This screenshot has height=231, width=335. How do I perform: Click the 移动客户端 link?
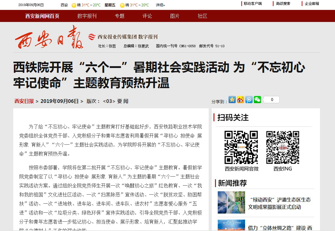[253, 4]
